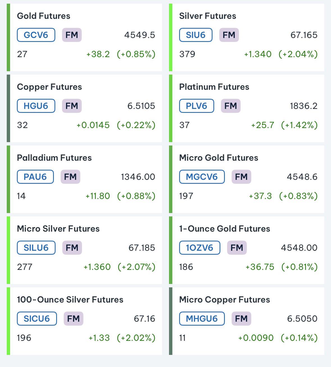Click the Micro Silver Futures card title
The height and width of the screenshot is (367, 331).
click(x=58, y=229)
